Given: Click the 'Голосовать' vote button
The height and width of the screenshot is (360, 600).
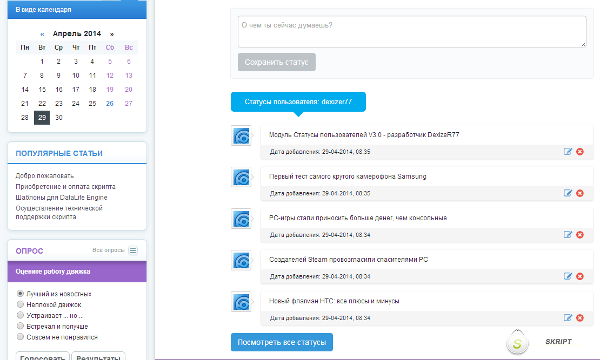Looking at the screenshot, I should tap(43, 356).
